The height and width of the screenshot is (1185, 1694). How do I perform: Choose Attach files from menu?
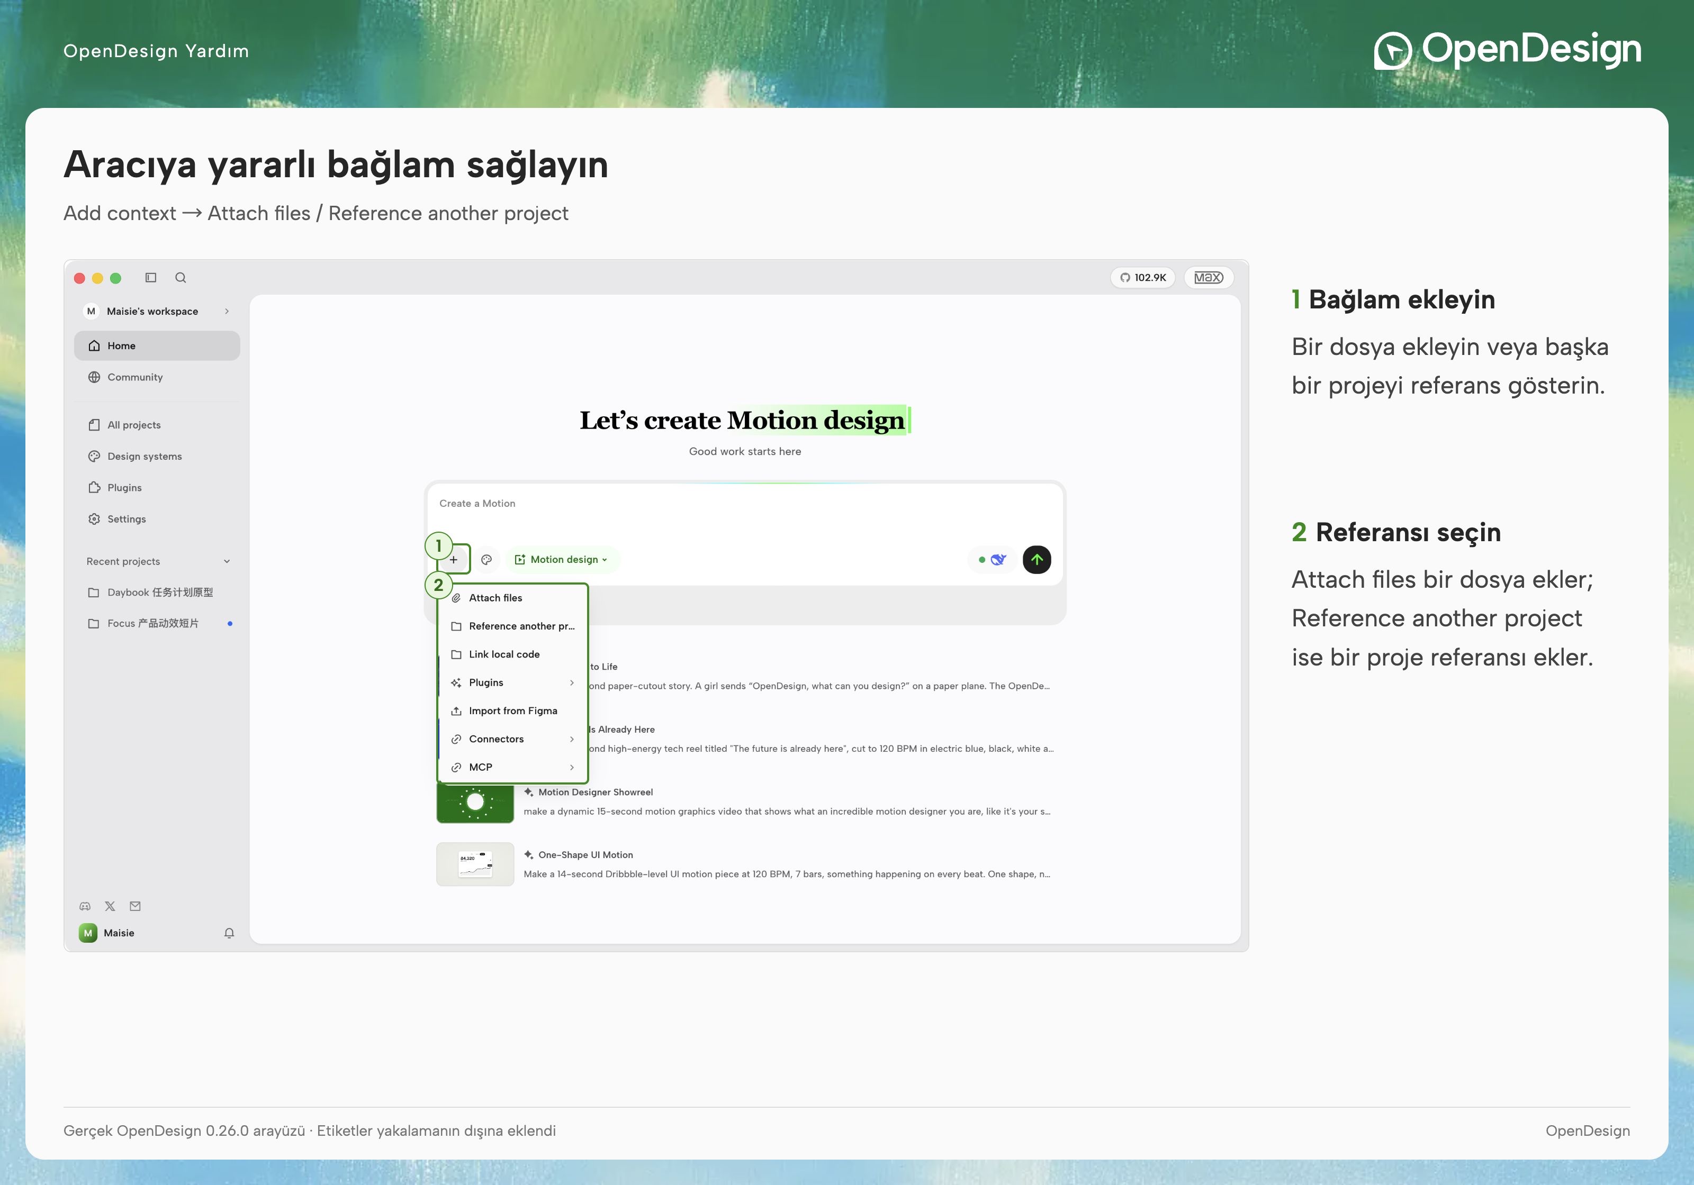(513, 598)
